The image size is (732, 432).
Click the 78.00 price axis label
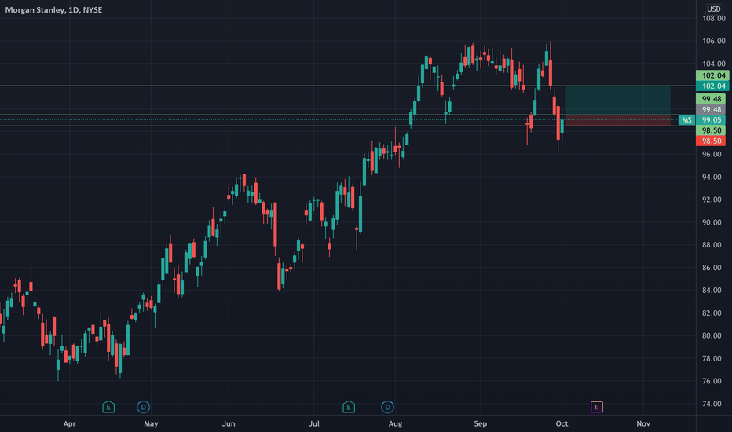(x=712, y=358)
